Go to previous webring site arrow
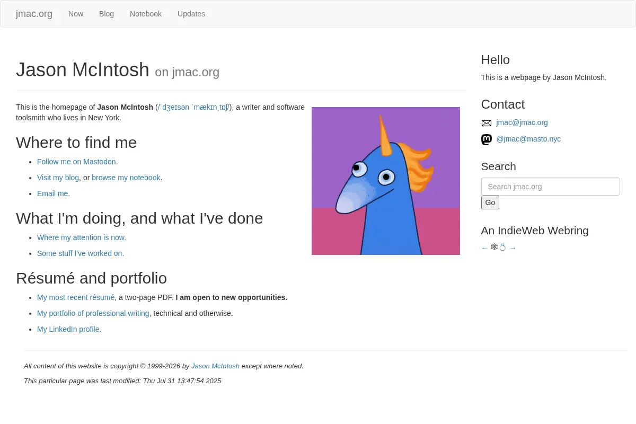 pos(484,248)
